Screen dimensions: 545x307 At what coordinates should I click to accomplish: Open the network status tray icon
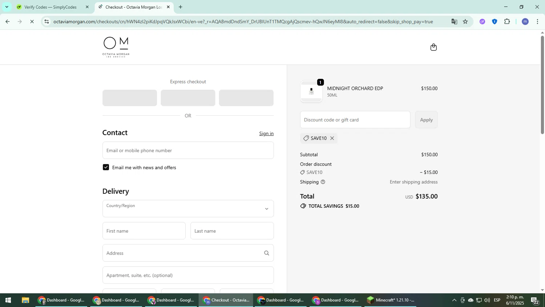(x=479, y=300)
